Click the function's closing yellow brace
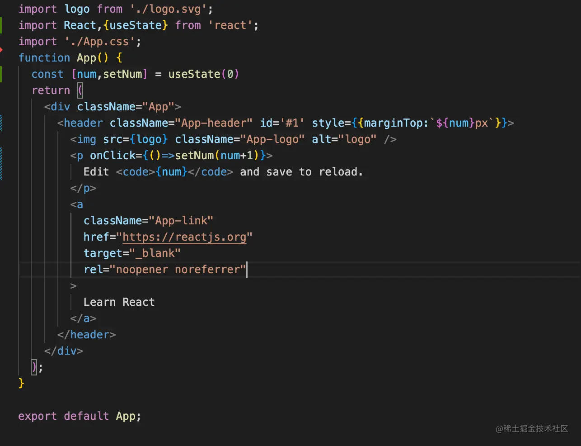The height and width of the screenshot is (446, 581). click(x=21, y=384)
